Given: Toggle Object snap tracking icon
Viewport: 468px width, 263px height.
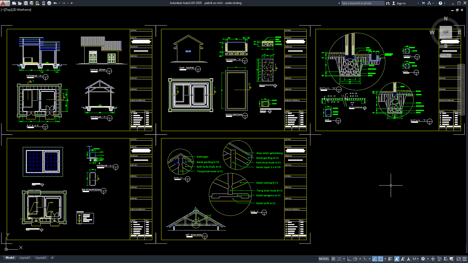Looking at the screenshot, I should (x=374, y=259).
